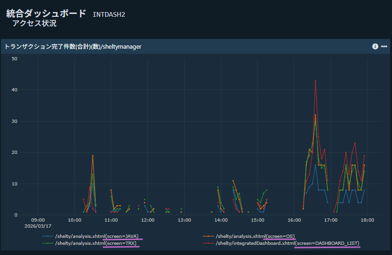Click the orange peak near 19 after 10:00
This screenshot has width=392, height=255.
tap(93, 156)
